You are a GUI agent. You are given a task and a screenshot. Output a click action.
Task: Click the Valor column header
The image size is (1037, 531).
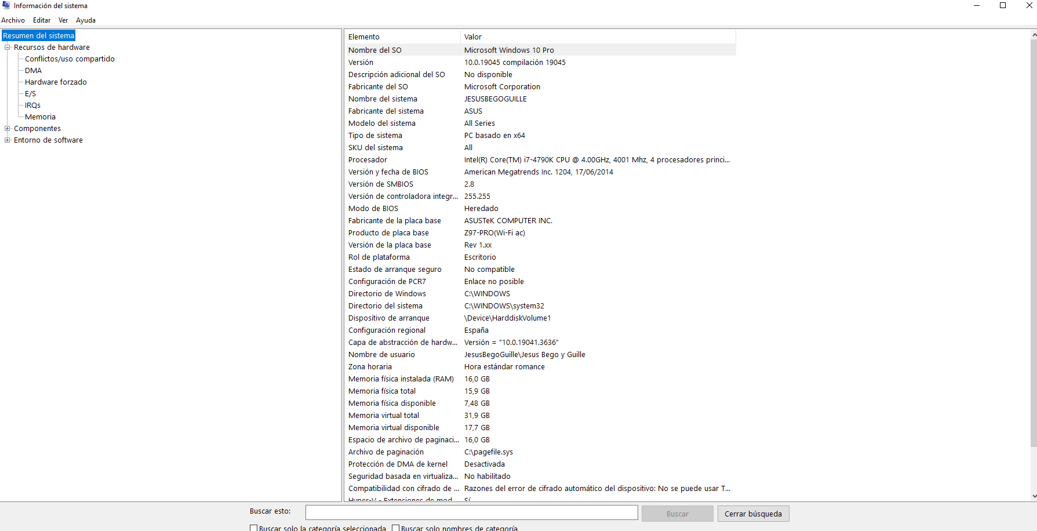(x=598, y=37)
